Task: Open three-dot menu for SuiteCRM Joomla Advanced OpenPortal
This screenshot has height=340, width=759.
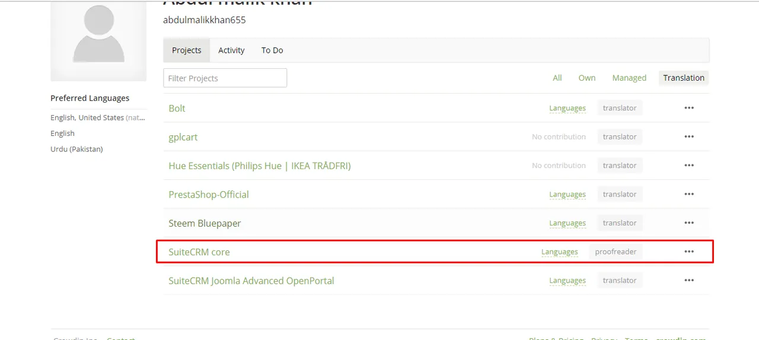Action: tap(689, 281)
